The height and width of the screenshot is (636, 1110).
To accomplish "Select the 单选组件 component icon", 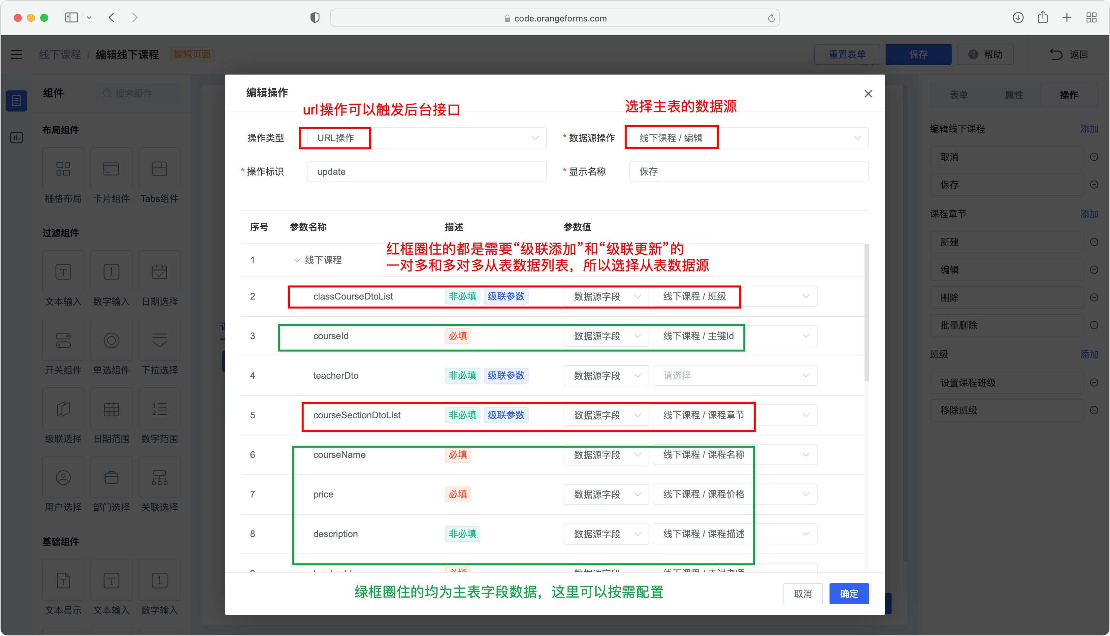I will 112,340.
